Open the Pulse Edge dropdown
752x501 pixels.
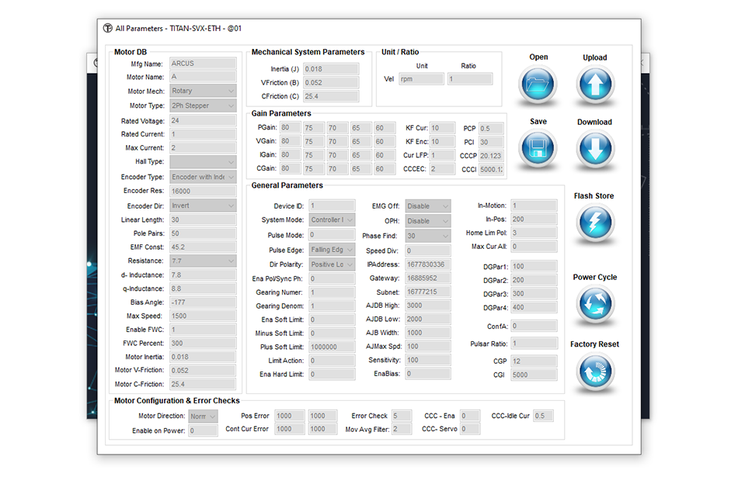pyautogui.click(x=332, y=250)
